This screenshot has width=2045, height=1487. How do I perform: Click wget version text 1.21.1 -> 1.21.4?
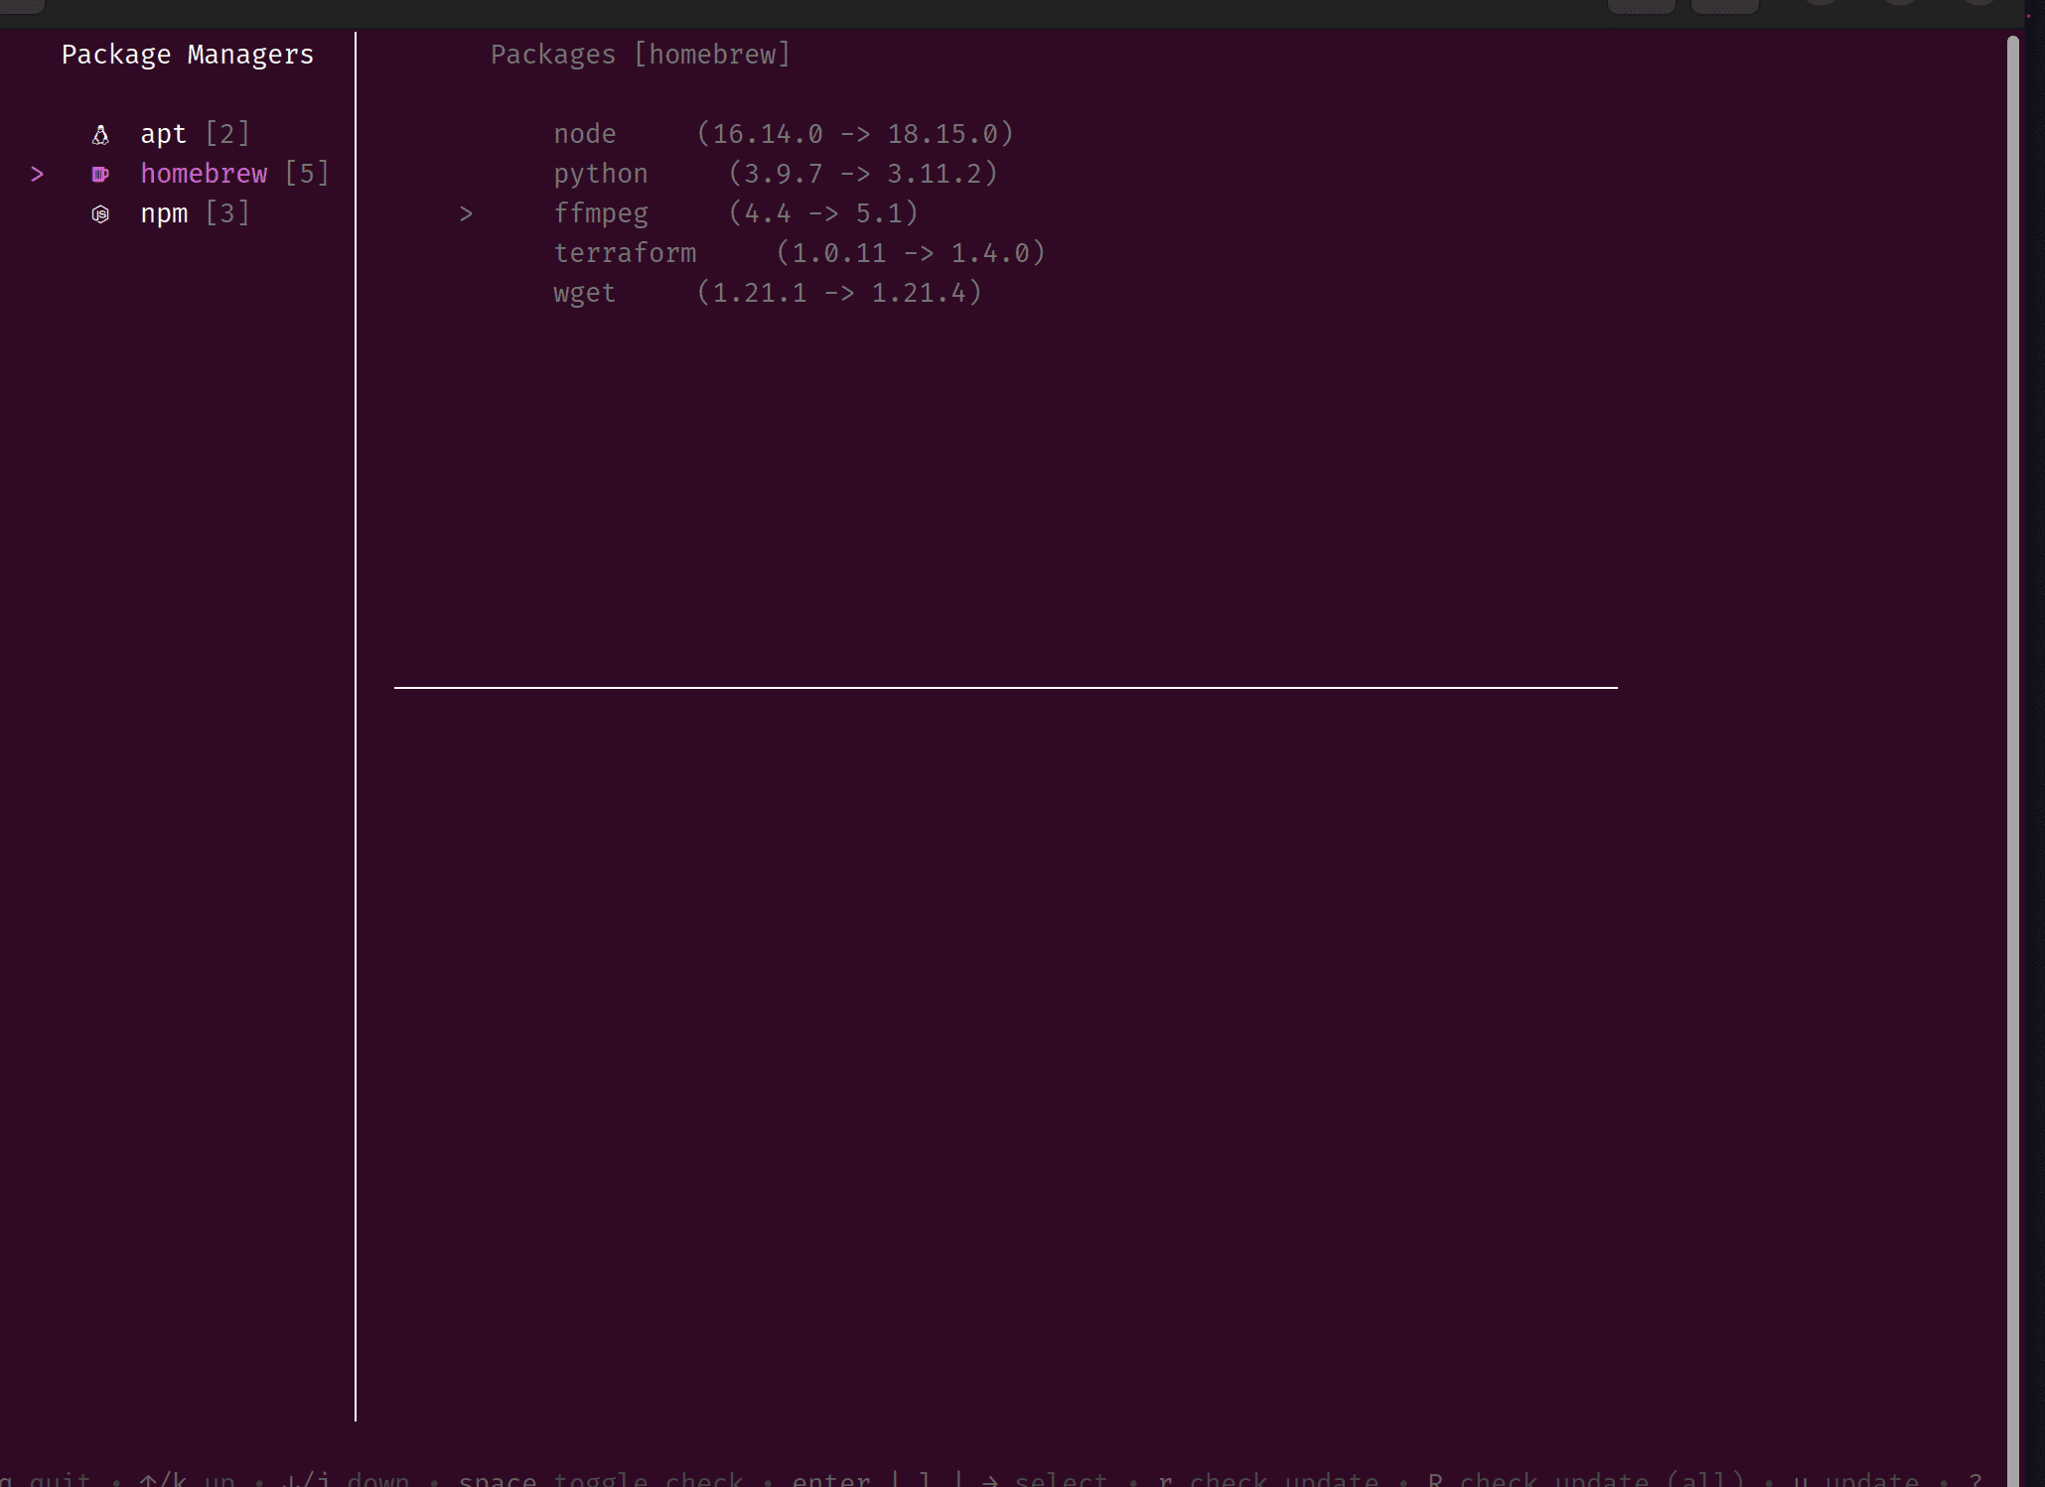click(x=839, y=293)
